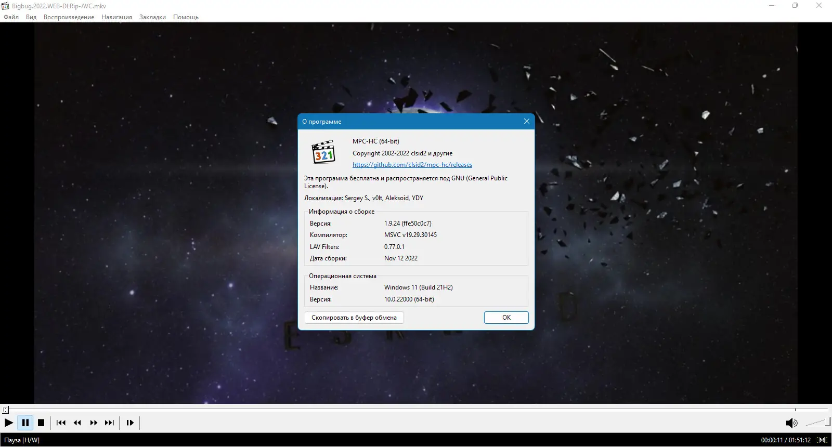Click the Pause button
The image size is (832, 447).
25,423
